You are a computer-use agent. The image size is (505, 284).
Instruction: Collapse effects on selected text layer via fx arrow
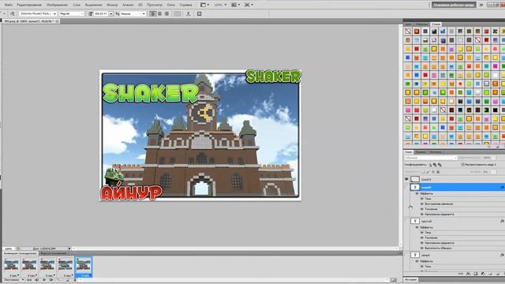(x=503, y=187)
